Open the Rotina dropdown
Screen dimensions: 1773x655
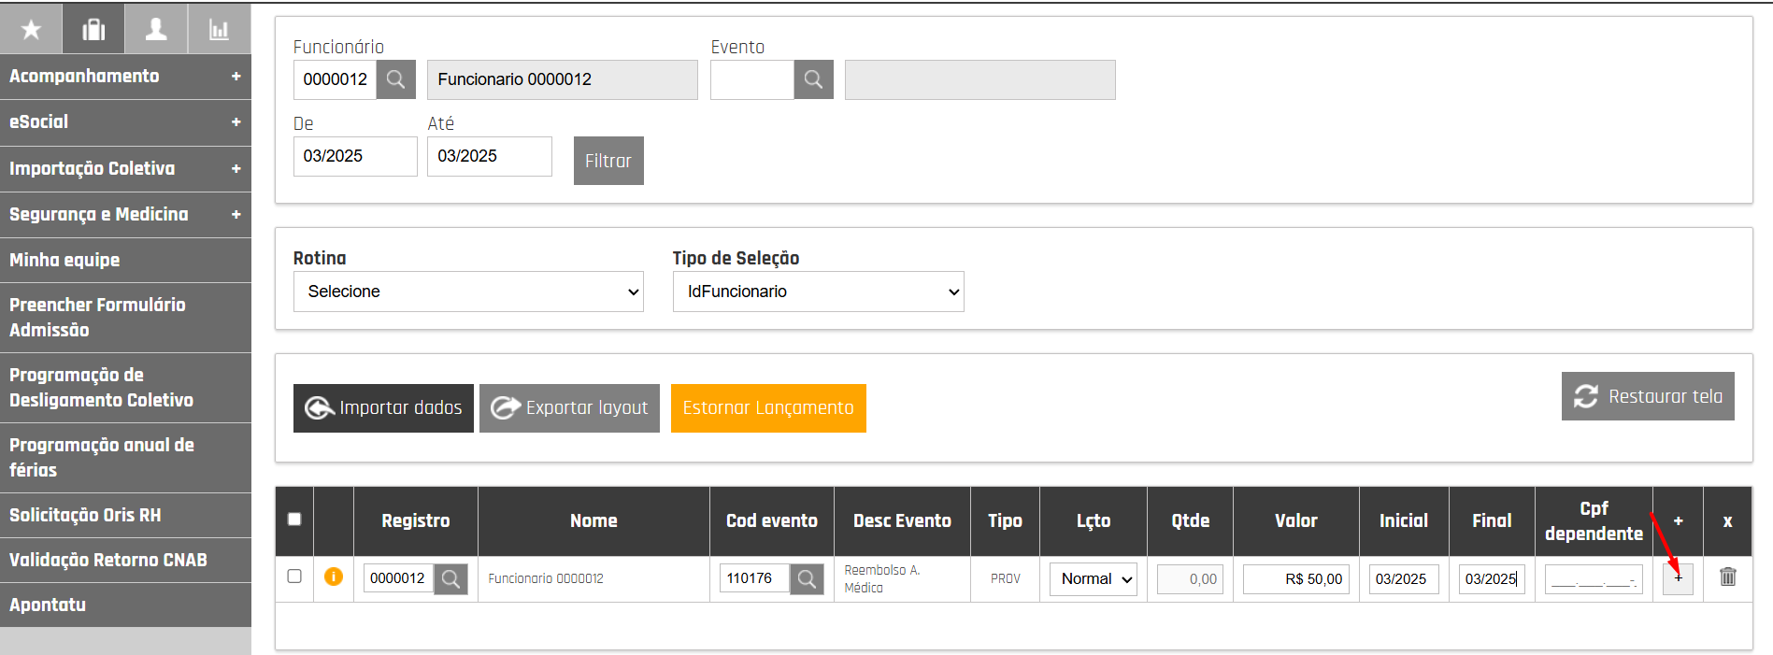point(468,292)
